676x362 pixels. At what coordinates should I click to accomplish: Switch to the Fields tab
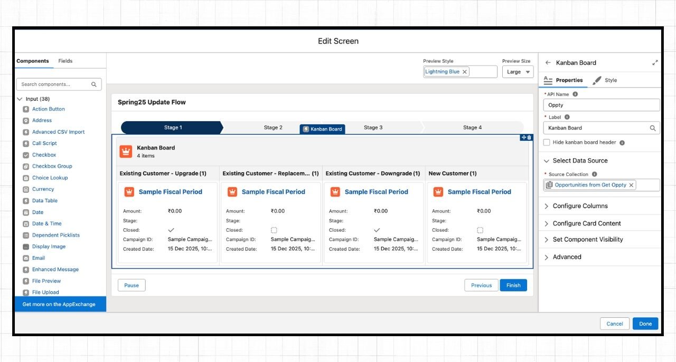click(65, 61)
